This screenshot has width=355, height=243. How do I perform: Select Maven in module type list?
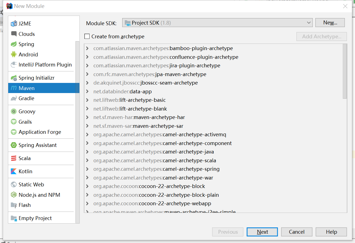point(44,88)
